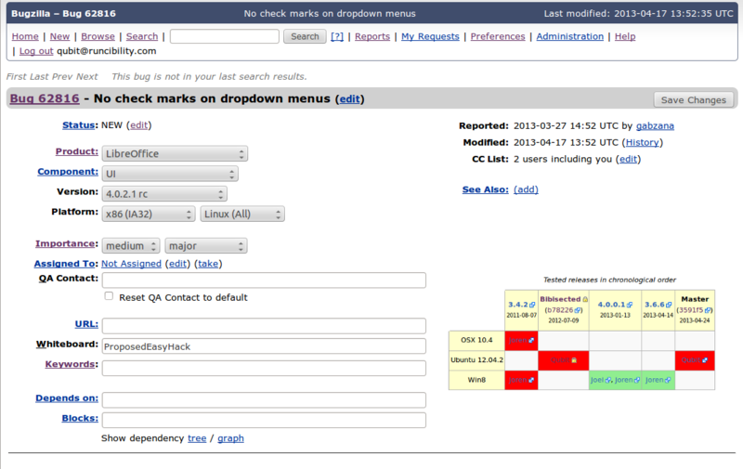Click link icon by Qubit in Master column
This screenshot has height=469, width=743.
coord(705,360)
